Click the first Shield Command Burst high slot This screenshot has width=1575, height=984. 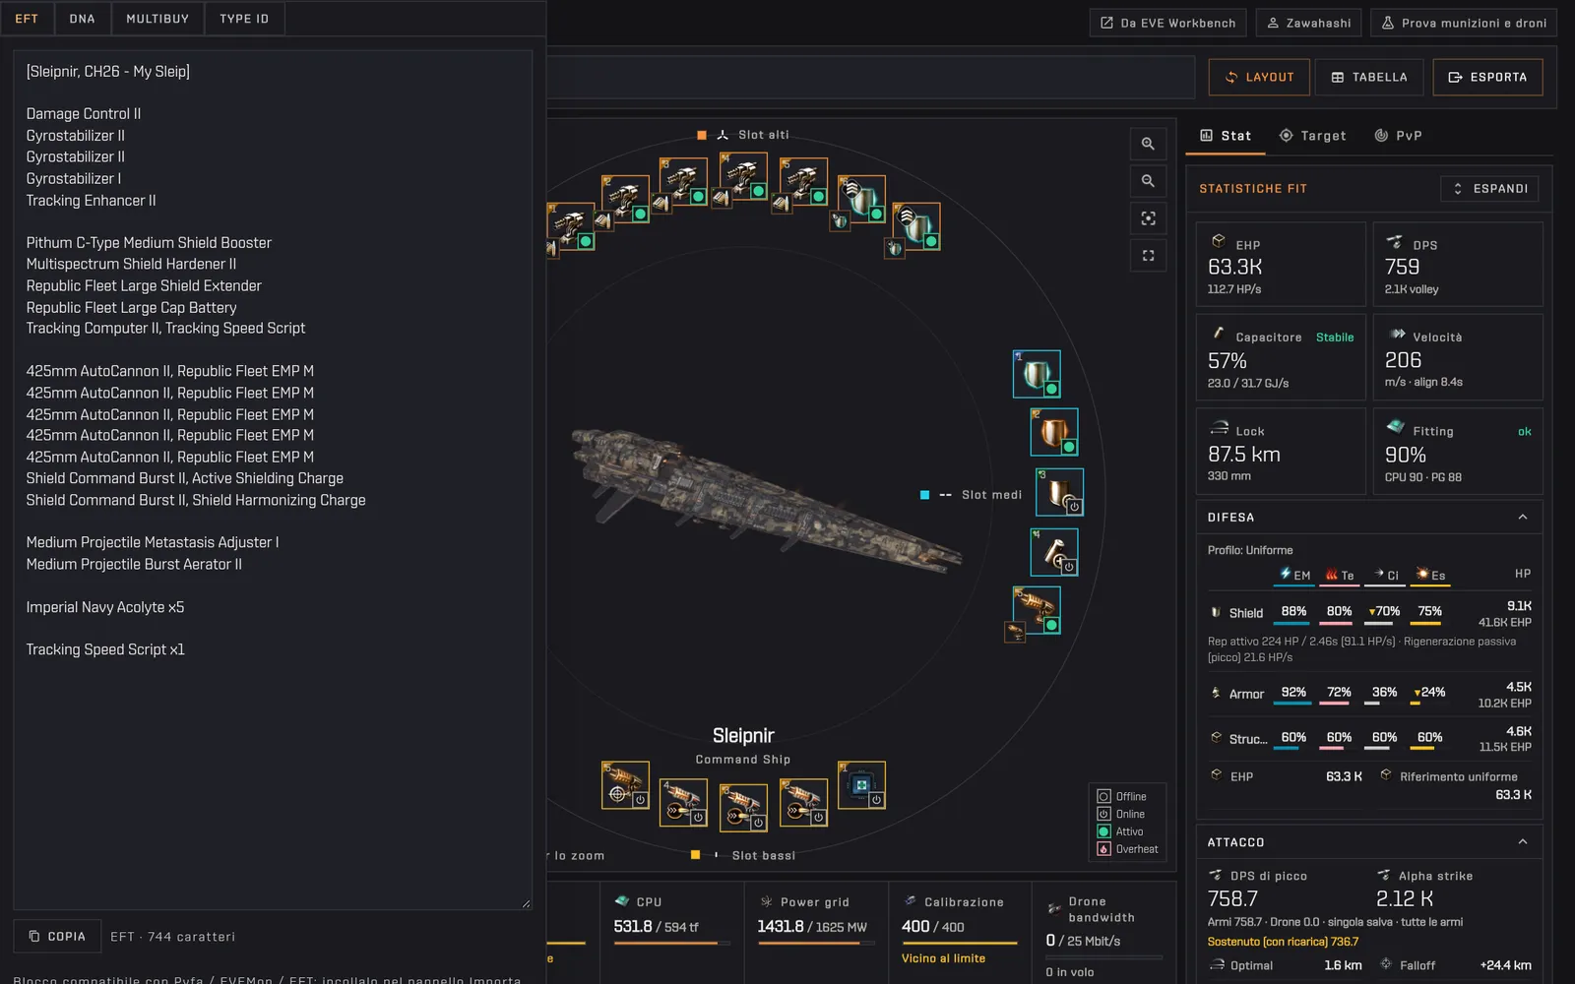coord(862,201)
